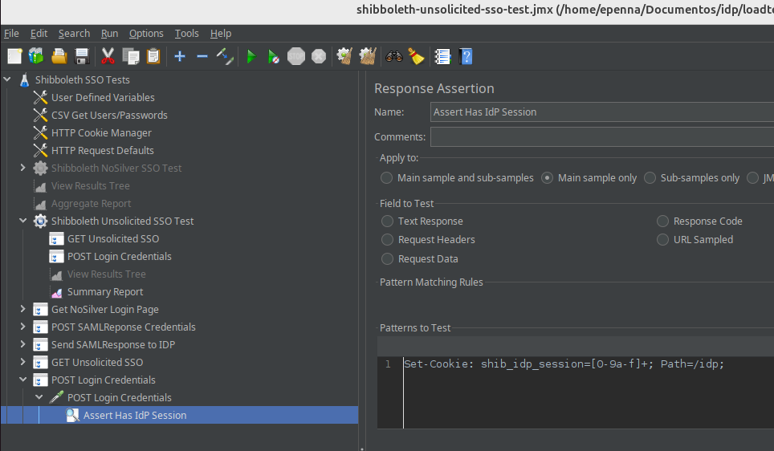Viewport: 774px width, 451px height.
Task: Select Main sample and sub-samples radio
Action: tap(387, 178)
